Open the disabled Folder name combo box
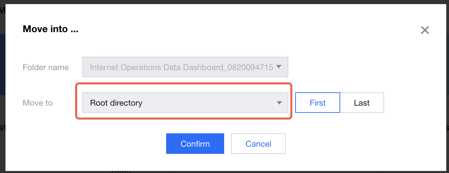 (185, 67)
